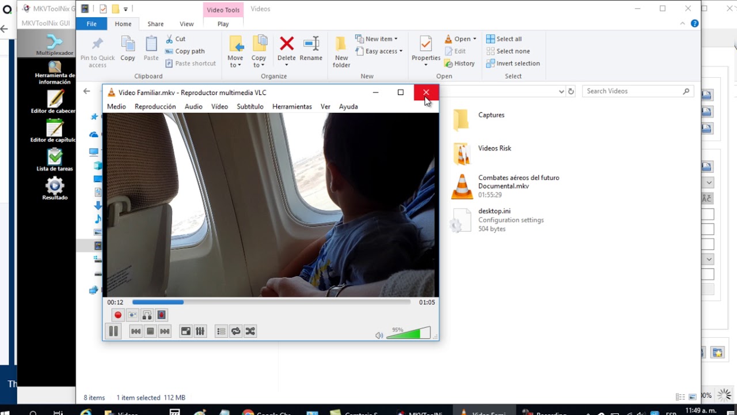Image resolution: width=737 pixels, height=415 pixels.
Task: Open VLC Reproducción menu
Action: click(x=155, y=107)
